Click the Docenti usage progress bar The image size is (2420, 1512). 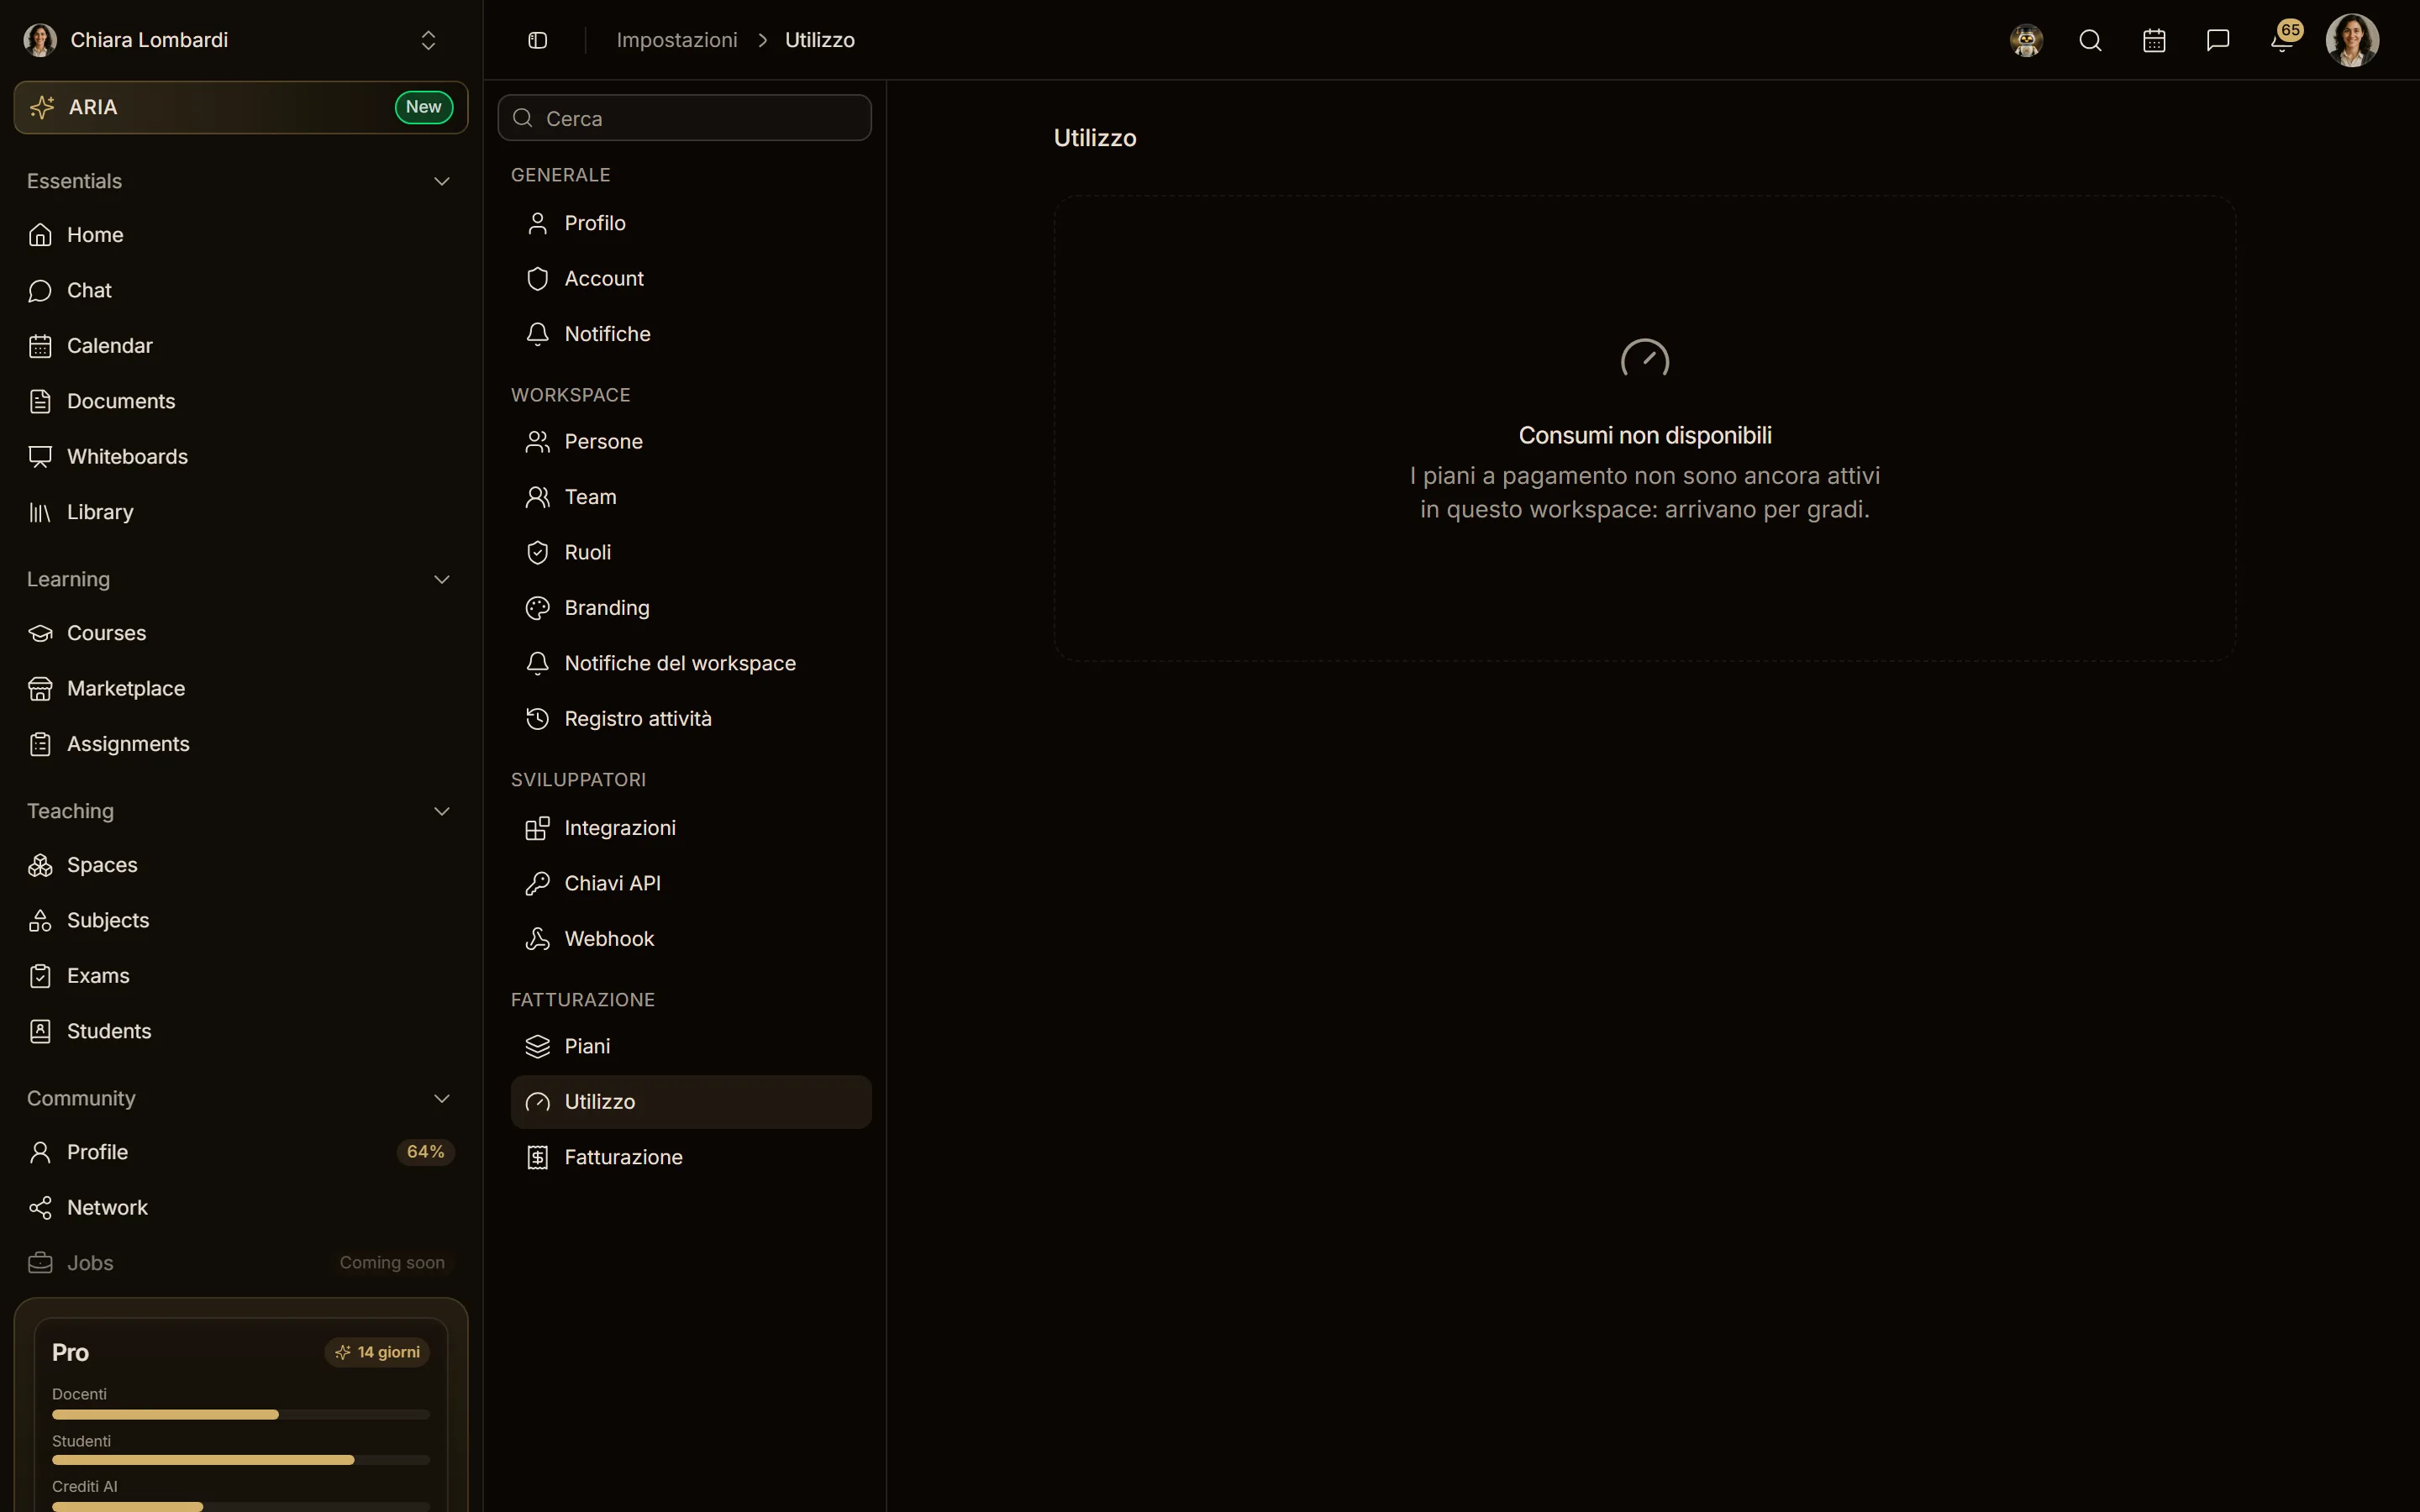point(241,1414)
